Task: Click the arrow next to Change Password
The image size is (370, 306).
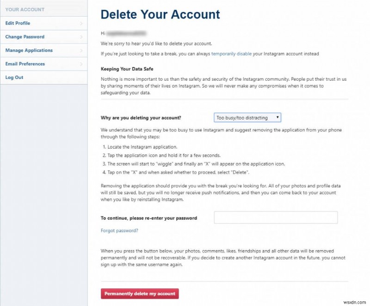Action: click(81, 37)
